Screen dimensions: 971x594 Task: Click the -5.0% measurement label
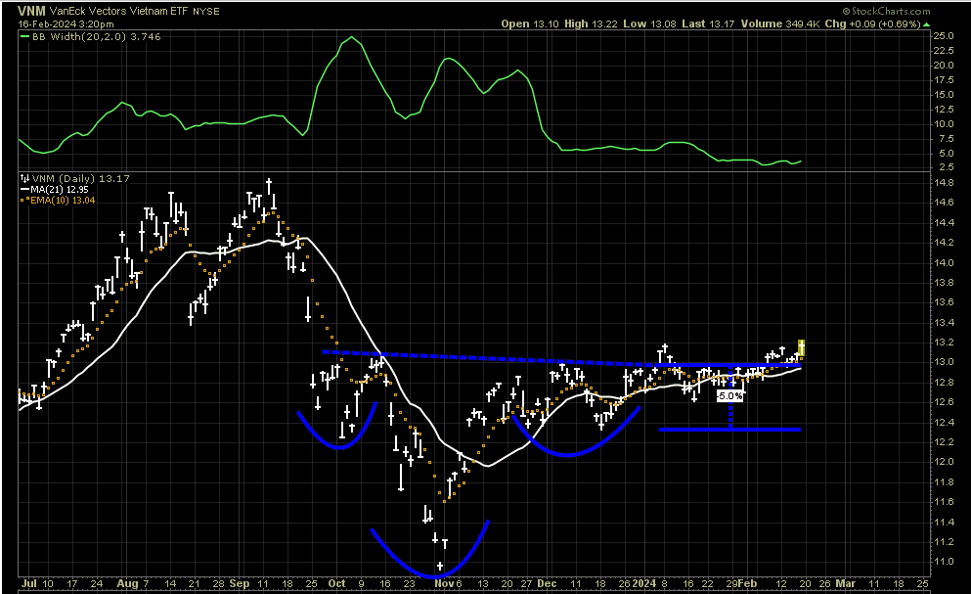(729, 395)
